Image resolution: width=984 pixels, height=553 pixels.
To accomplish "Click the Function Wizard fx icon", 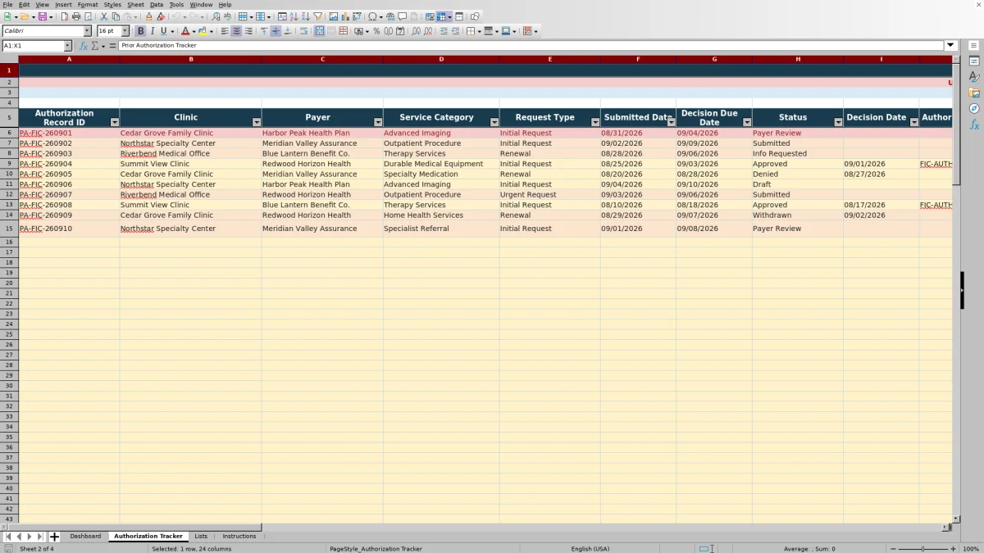I will point(83,46).
